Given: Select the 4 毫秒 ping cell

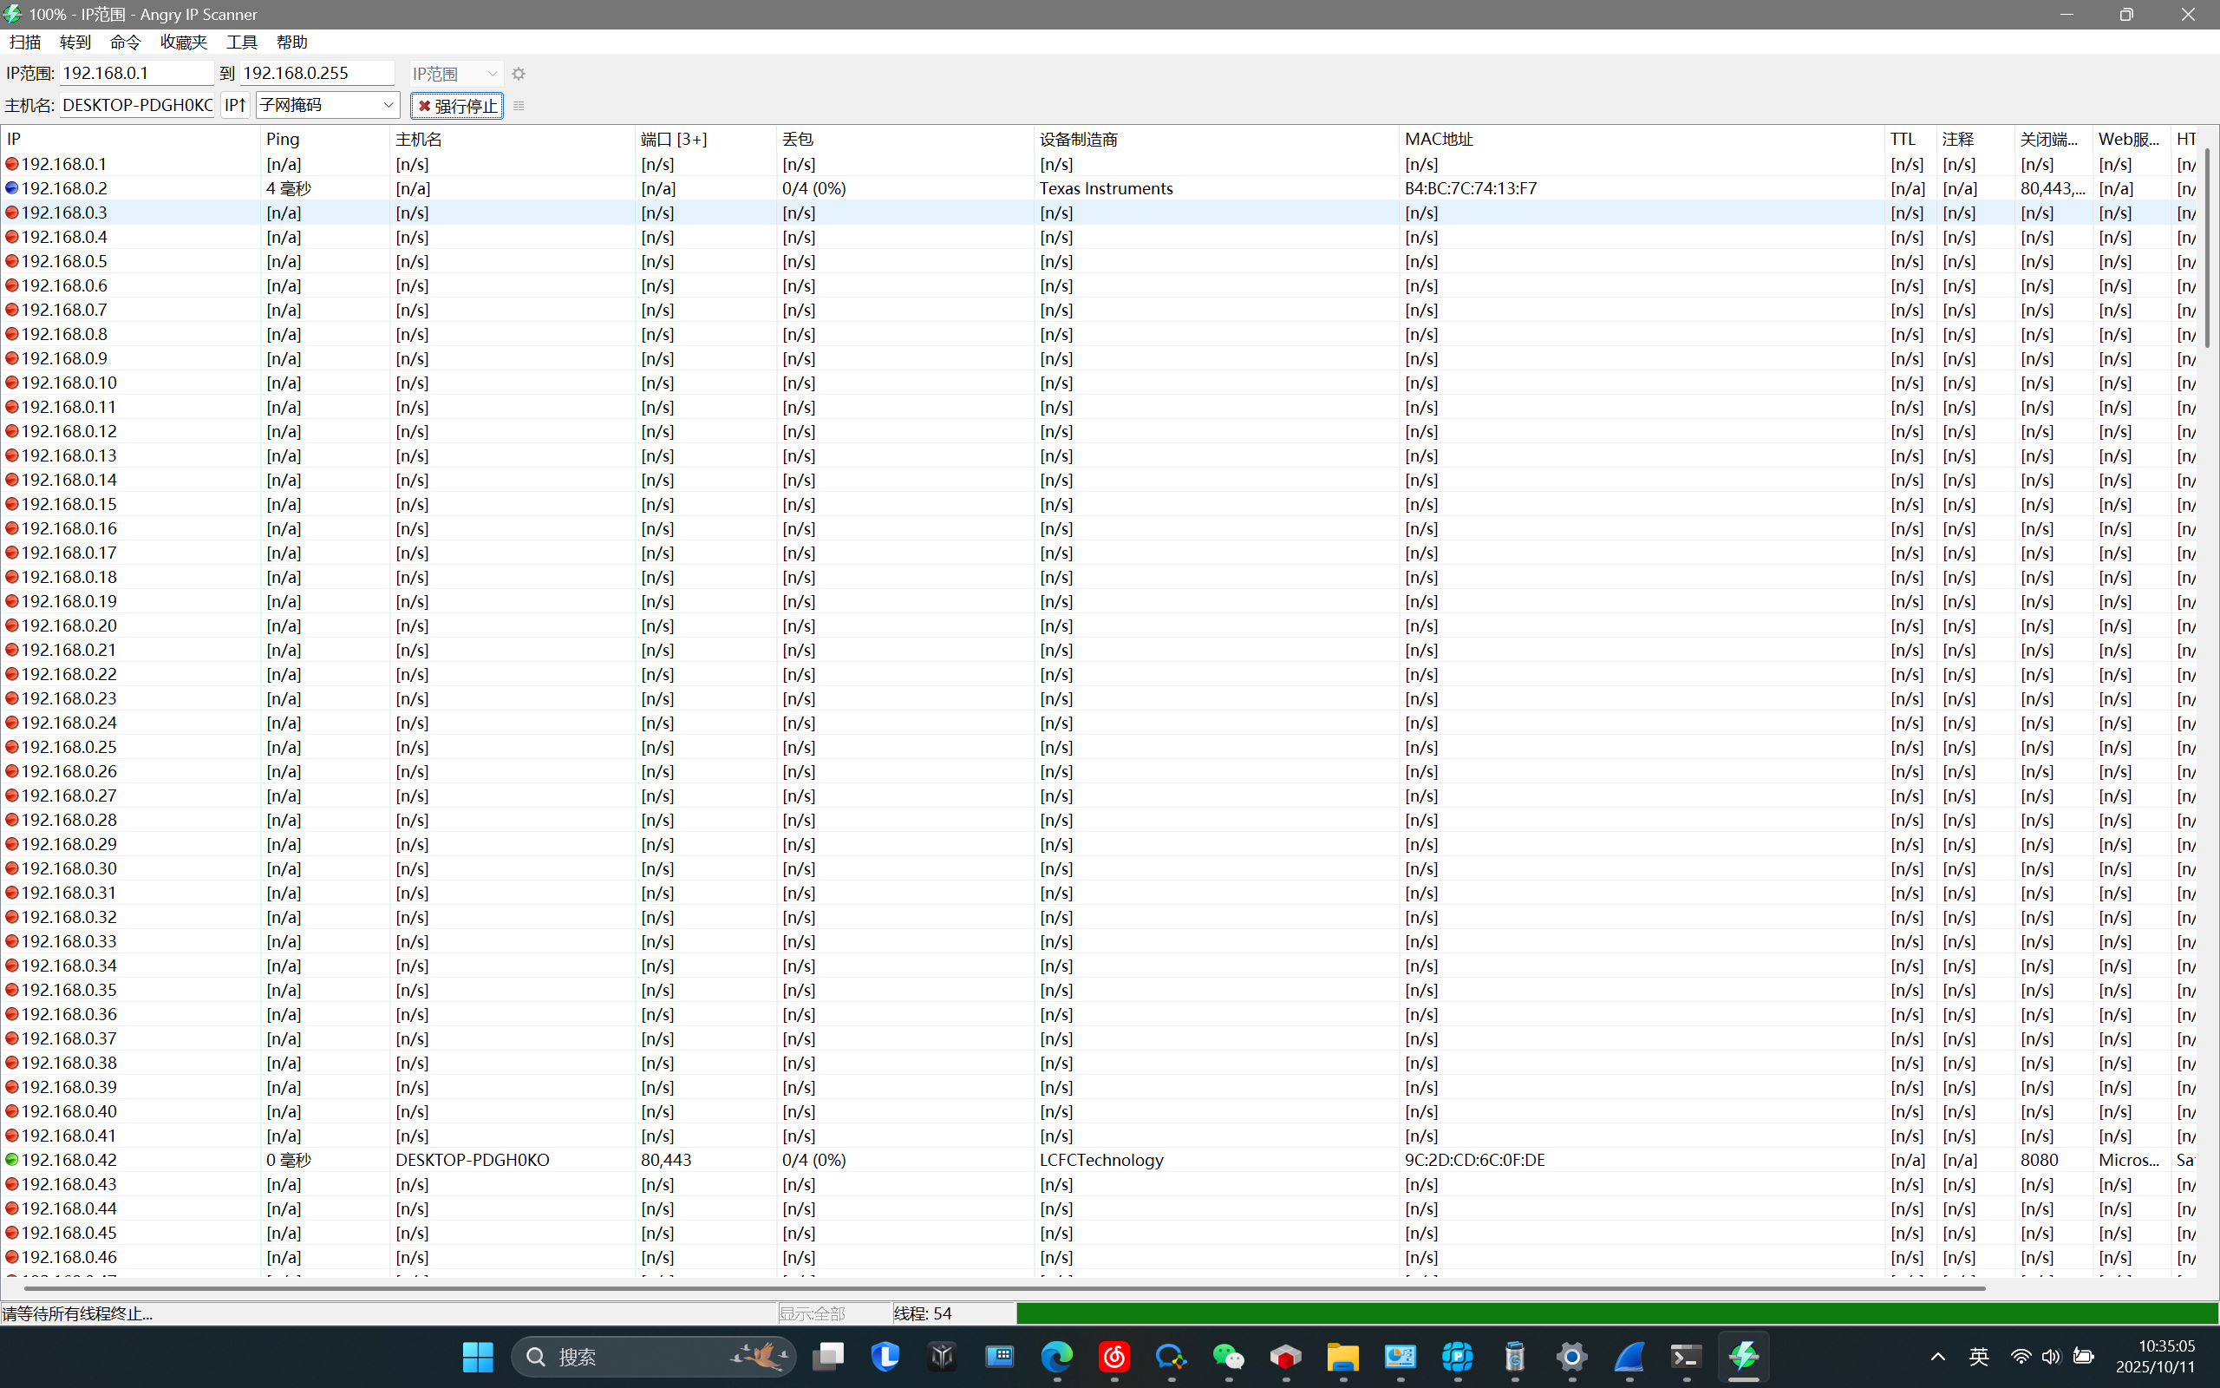Looking at the screenshot, I should 289,188.
